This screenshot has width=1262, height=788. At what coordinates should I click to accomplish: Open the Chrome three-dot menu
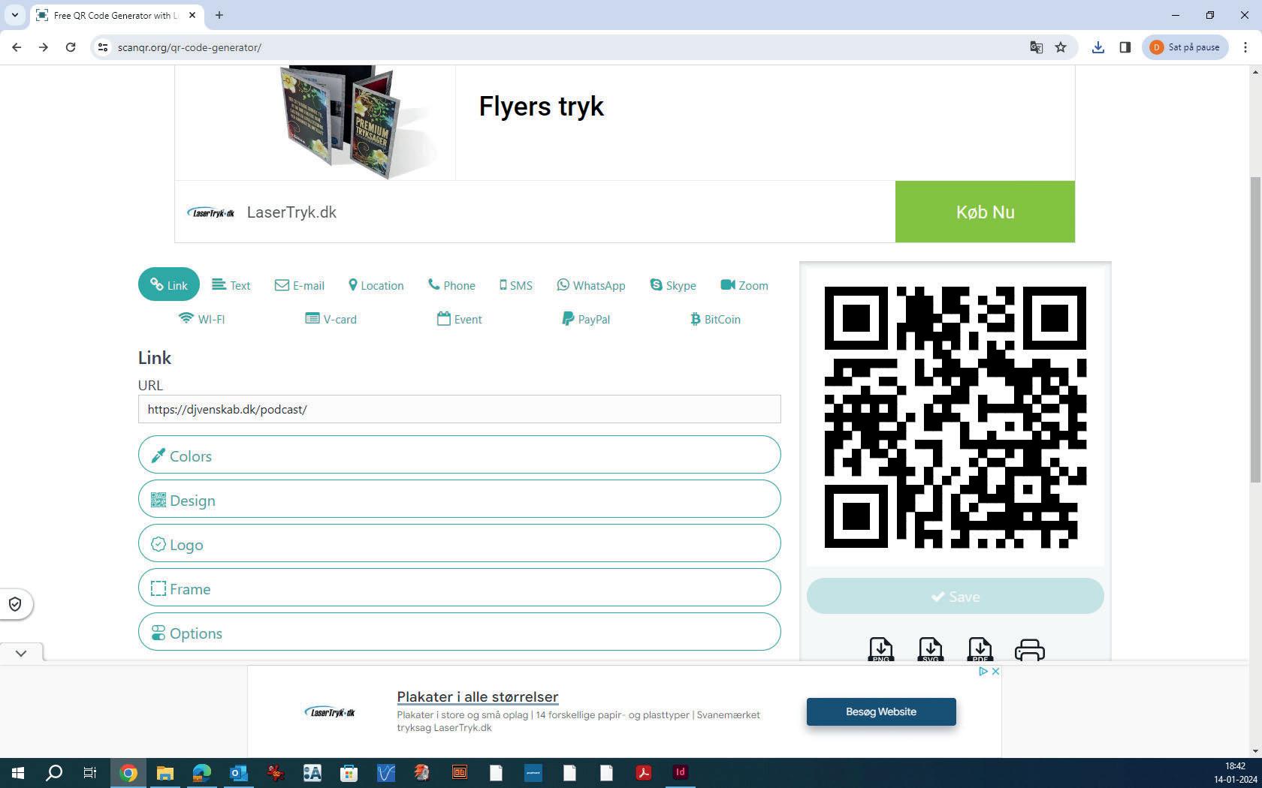tap(1245, 47)
